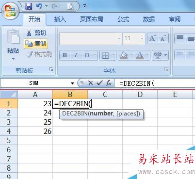Expand the borders dropdown arrow
Screen dimensions: 195x179
[113, 55]
